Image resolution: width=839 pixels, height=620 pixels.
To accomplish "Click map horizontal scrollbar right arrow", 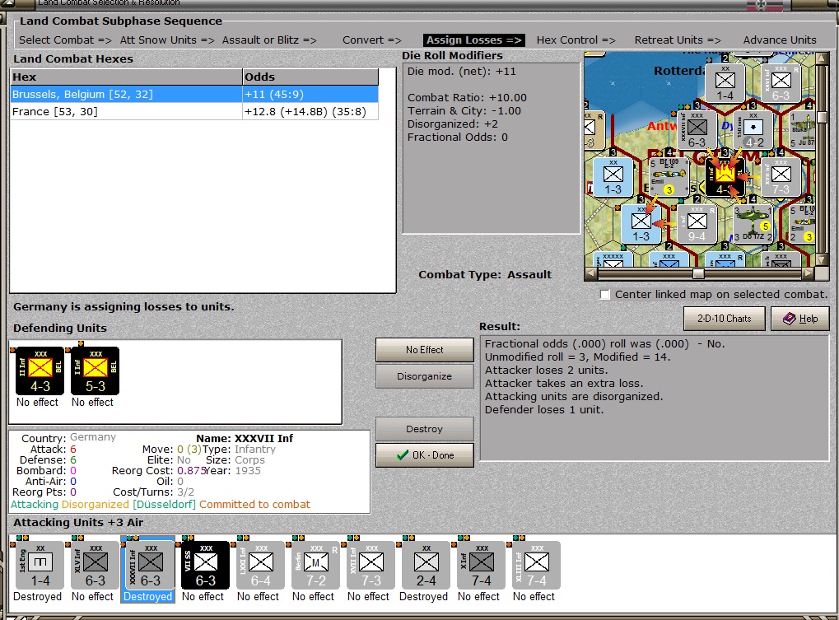I will click(x=808, y=274).
